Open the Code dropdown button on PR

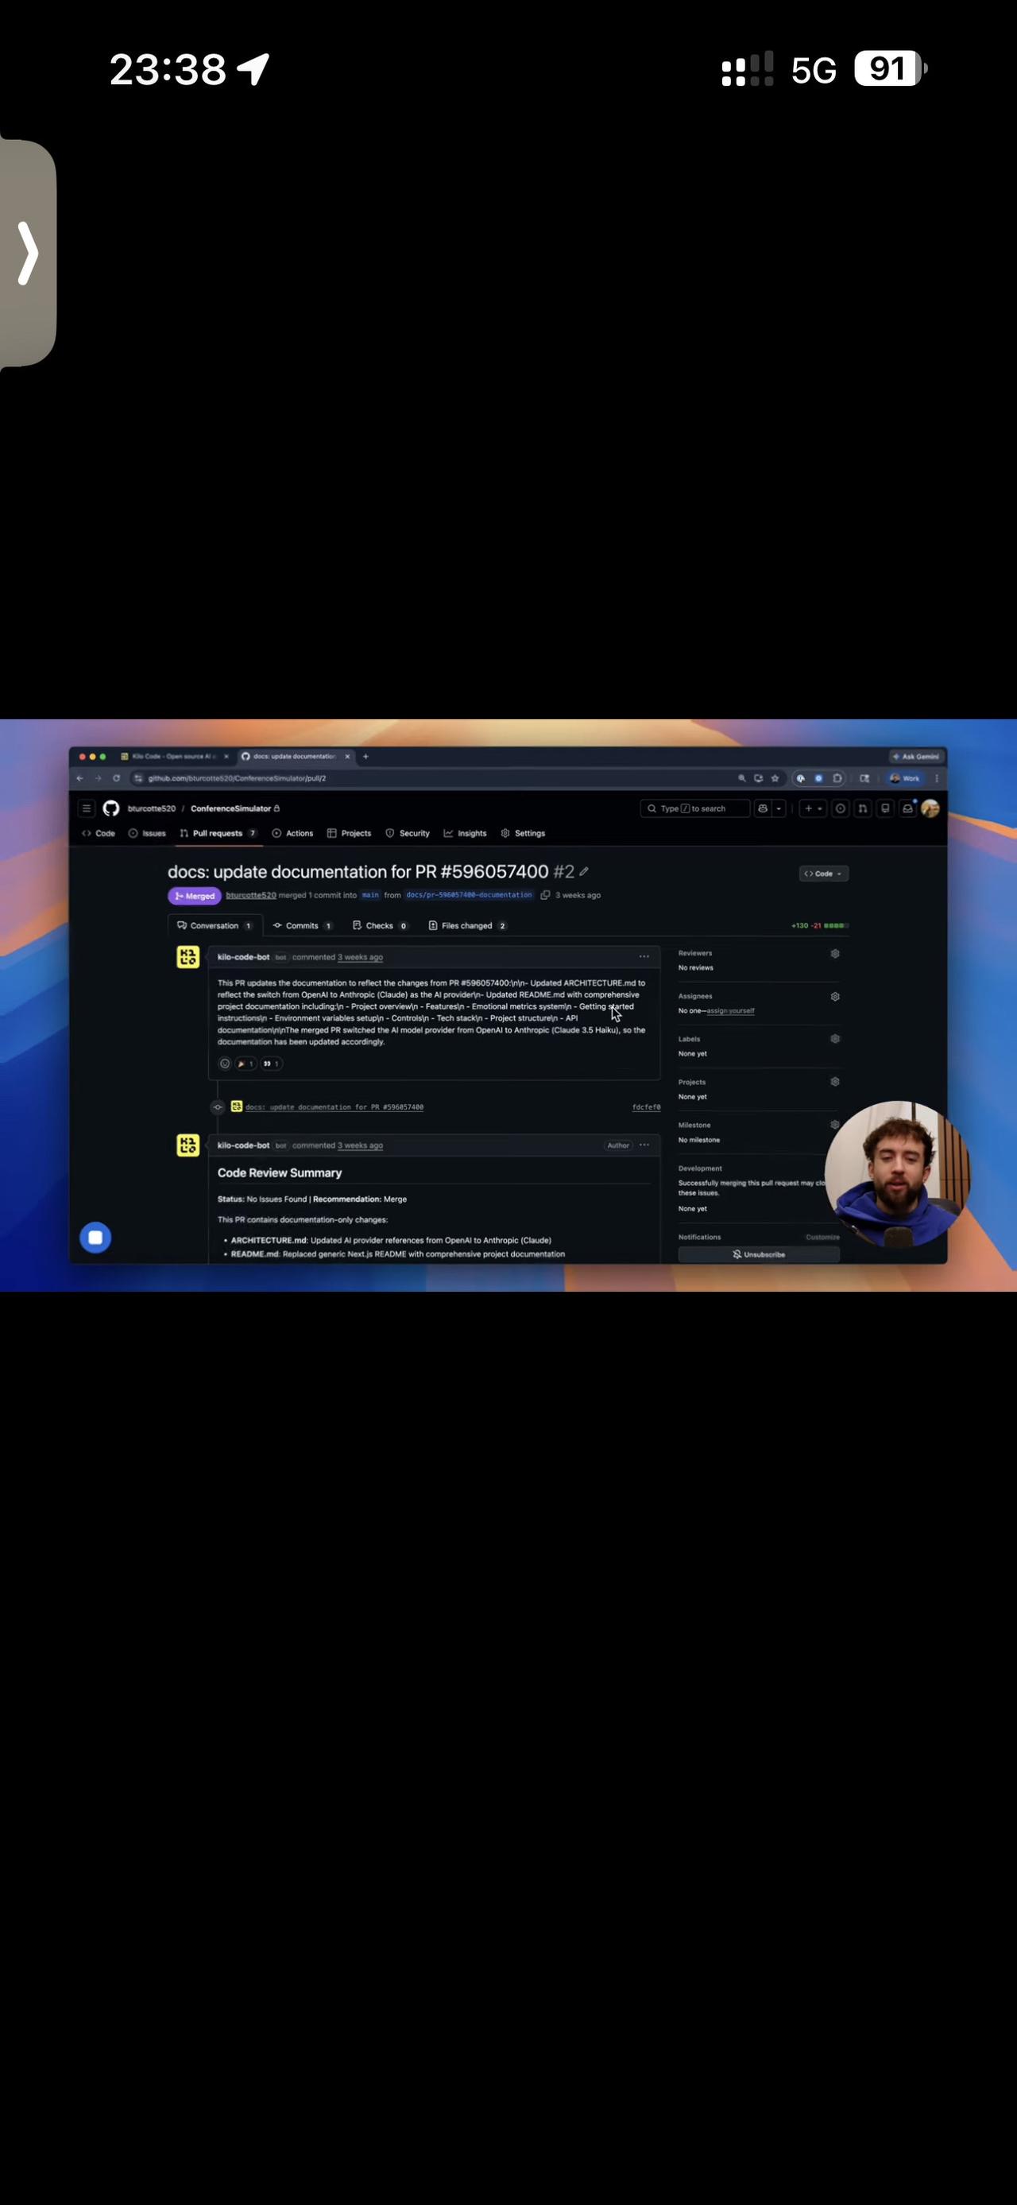pyautogui.click(x=824, y=874)
